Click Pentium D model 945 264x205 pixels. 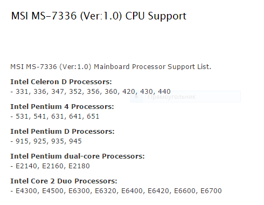click(75, 141)
